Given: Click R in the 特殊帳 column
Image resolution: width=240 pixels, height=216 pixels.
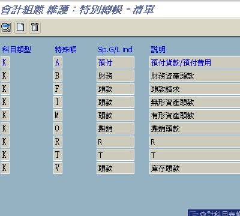Looking at the screenshot, I should coord(58,142).
